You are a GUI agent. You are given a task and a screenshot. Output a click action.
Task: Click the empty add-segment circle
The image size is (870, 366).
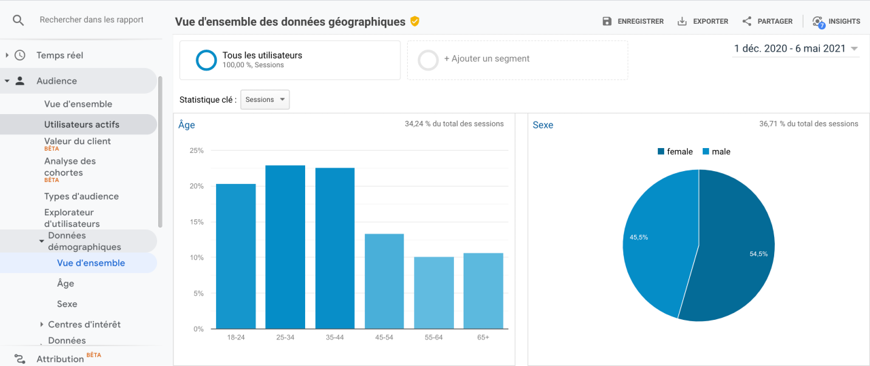coord(428,60)
